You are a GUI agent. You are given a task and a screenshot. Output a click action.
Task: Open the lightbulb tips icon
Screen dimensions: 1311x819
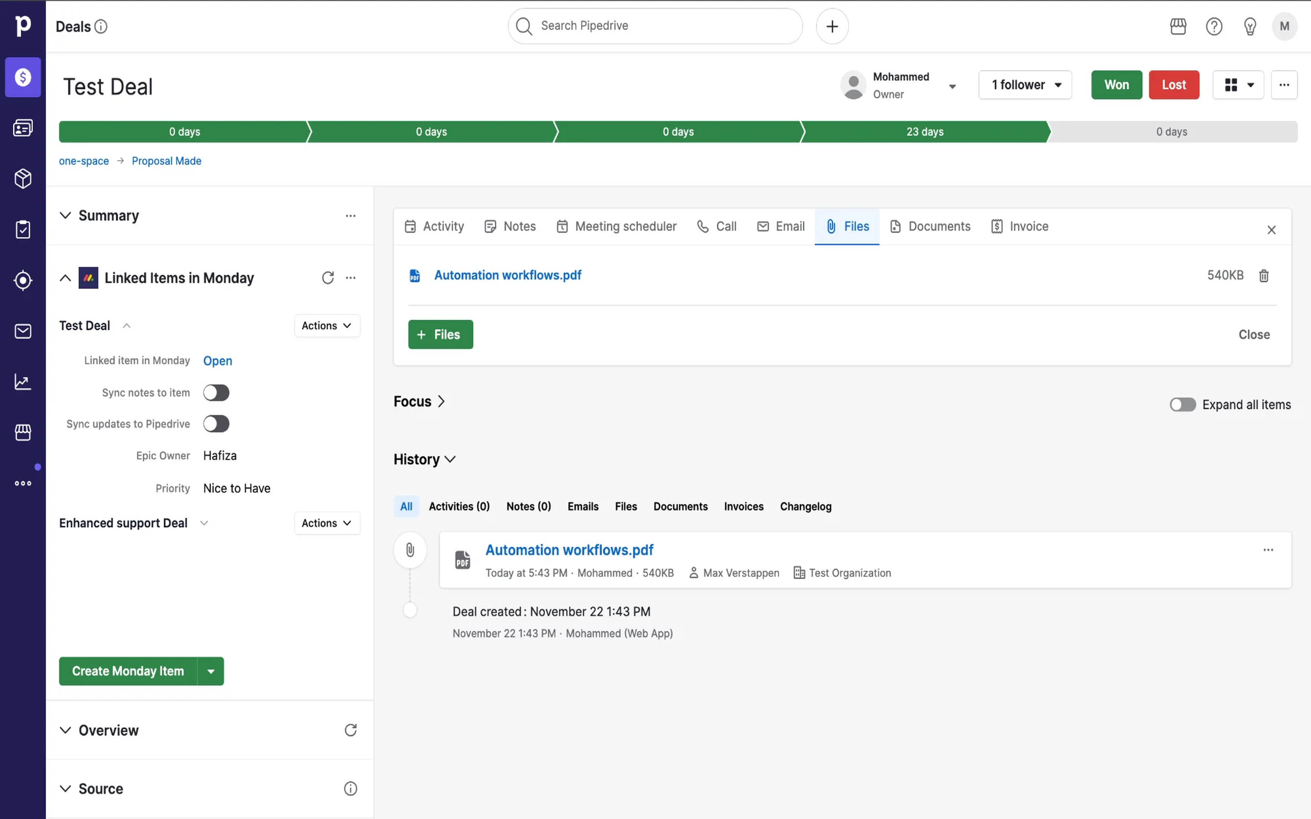tap(1250, 26)
